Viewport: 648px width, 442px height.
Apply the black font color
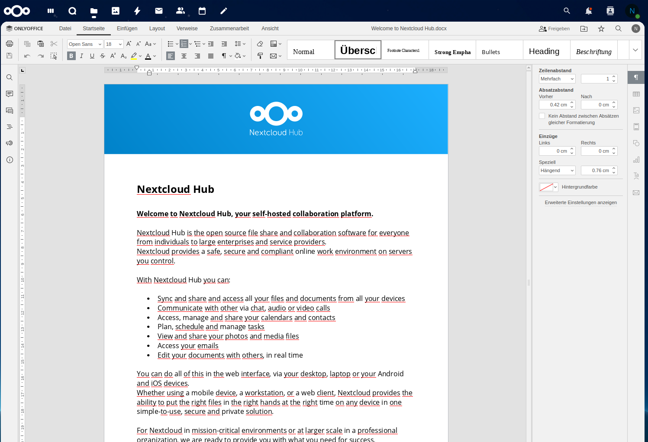(148, 56)
